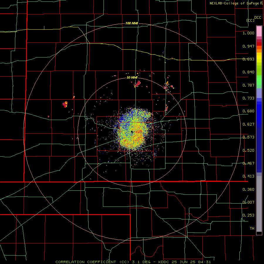
Task: Click the 0.520 color scale value
Action: pyautogui.click(x=248, y=150)
